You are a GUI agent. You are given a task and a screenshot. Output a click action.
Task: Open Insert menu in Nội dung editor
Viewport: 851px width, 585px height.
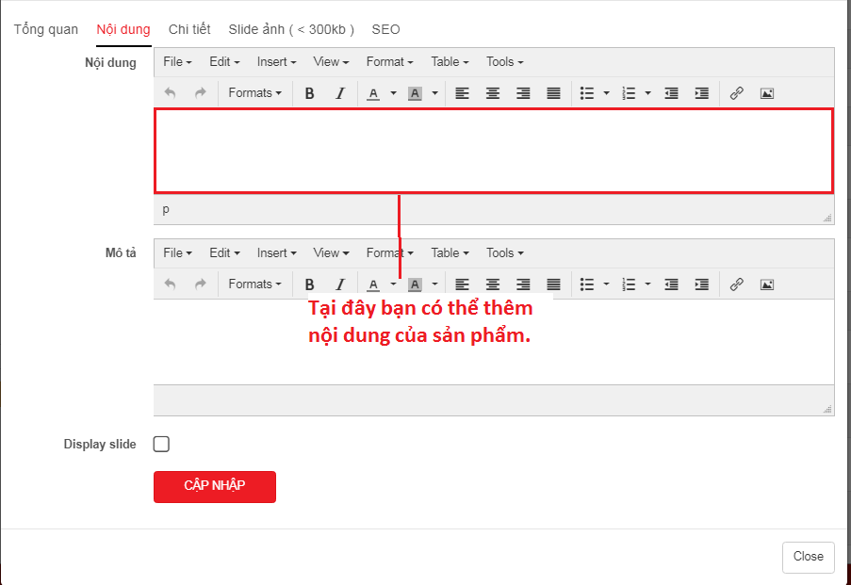(276, 62)
